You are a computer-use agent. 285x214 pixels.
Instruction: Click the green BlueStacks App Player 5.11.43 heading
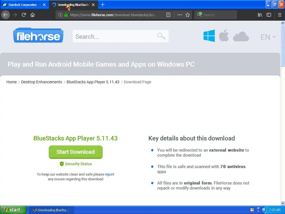pos(75,138)
